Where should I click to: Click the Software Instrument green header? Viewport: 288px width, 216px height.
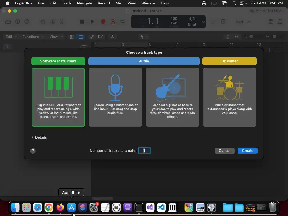coord(58,61)
